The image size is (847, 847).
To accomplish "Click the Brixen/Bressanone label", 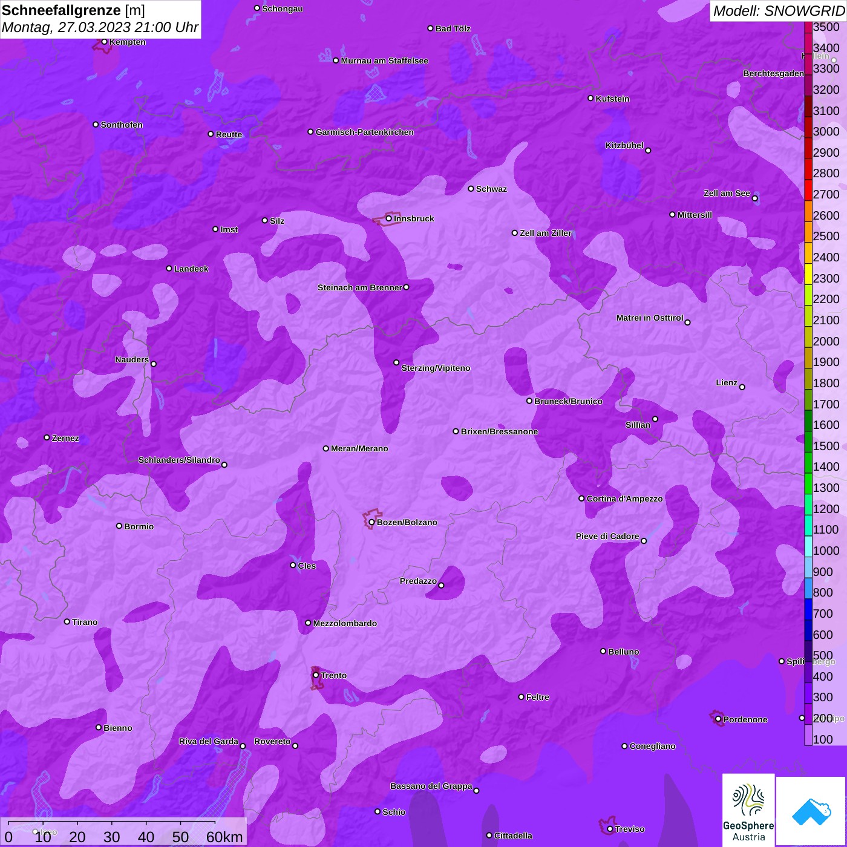I will [500, 431].
